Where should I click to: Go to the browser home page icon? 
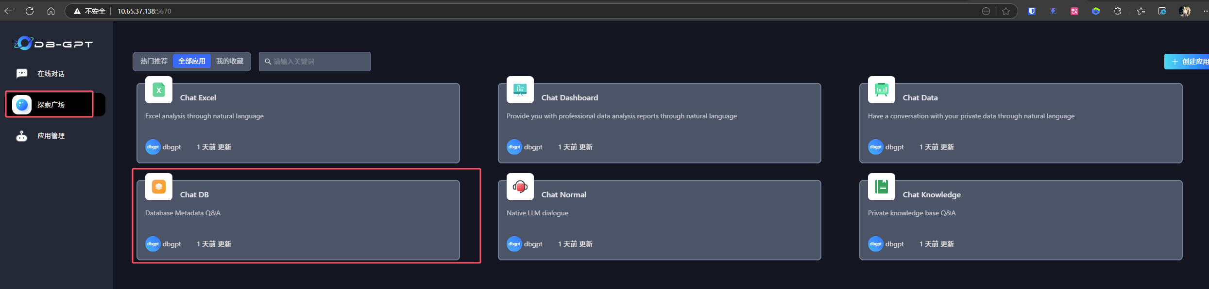click(x=51, y=11)
